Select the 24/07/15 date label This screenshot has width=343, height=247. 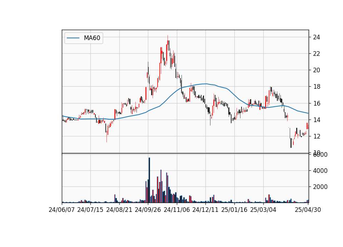point(90,210)
